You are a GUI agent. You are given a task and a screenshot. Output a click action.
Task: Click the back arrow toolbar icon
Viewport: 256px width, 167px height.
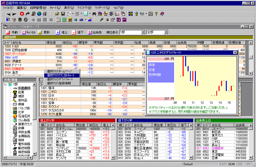click(8, 14)
